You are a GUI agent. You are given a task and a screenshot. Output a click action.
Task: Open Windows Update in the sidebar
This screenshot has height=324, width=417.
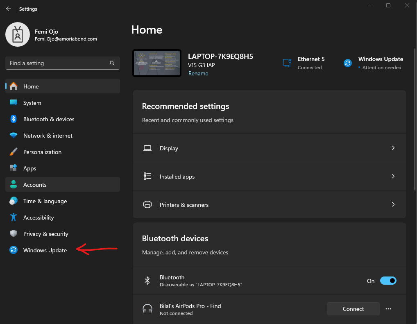63,250
